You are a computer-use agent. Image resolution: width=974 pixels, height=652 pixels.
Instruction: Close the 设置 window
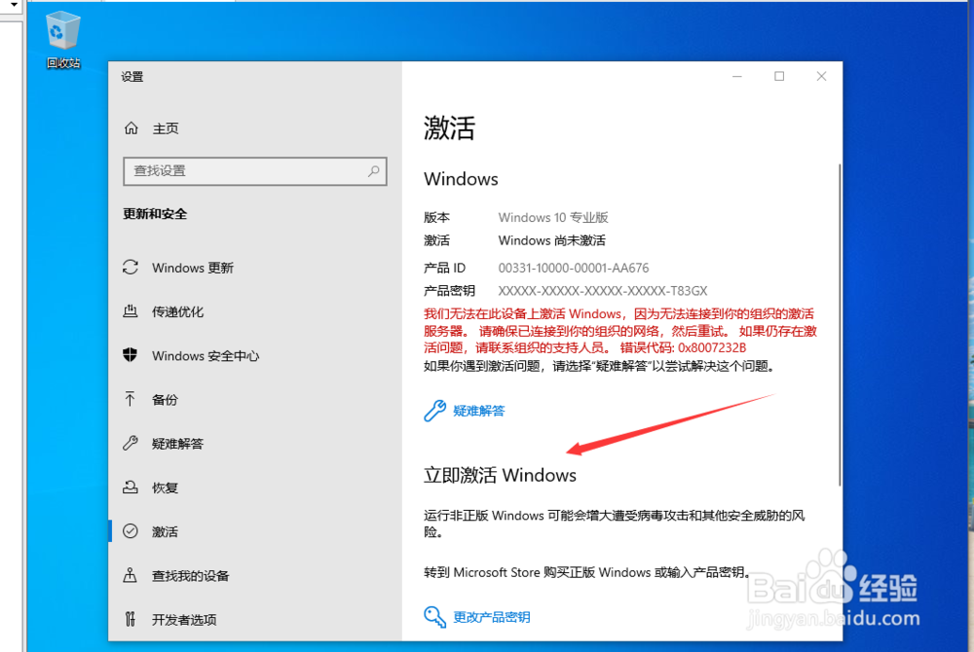(821, 76)
